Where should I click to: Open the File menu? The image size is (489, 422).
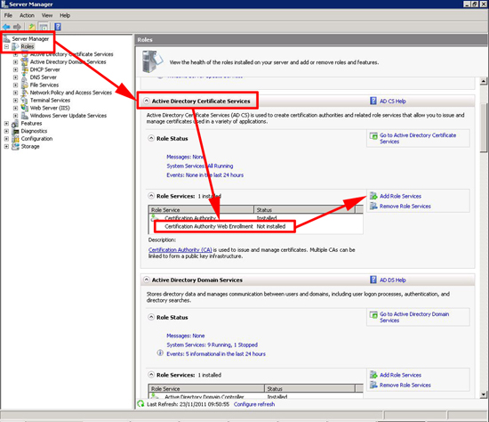(x=8, y=15)
